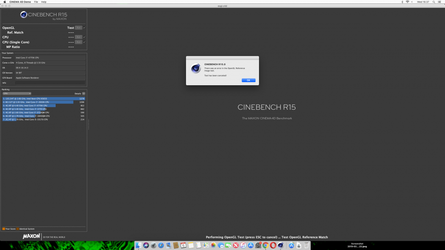This screenshot has height=250, width=445.
Task: Open Contacts book icon in dock
Action: tap(176, 245)
